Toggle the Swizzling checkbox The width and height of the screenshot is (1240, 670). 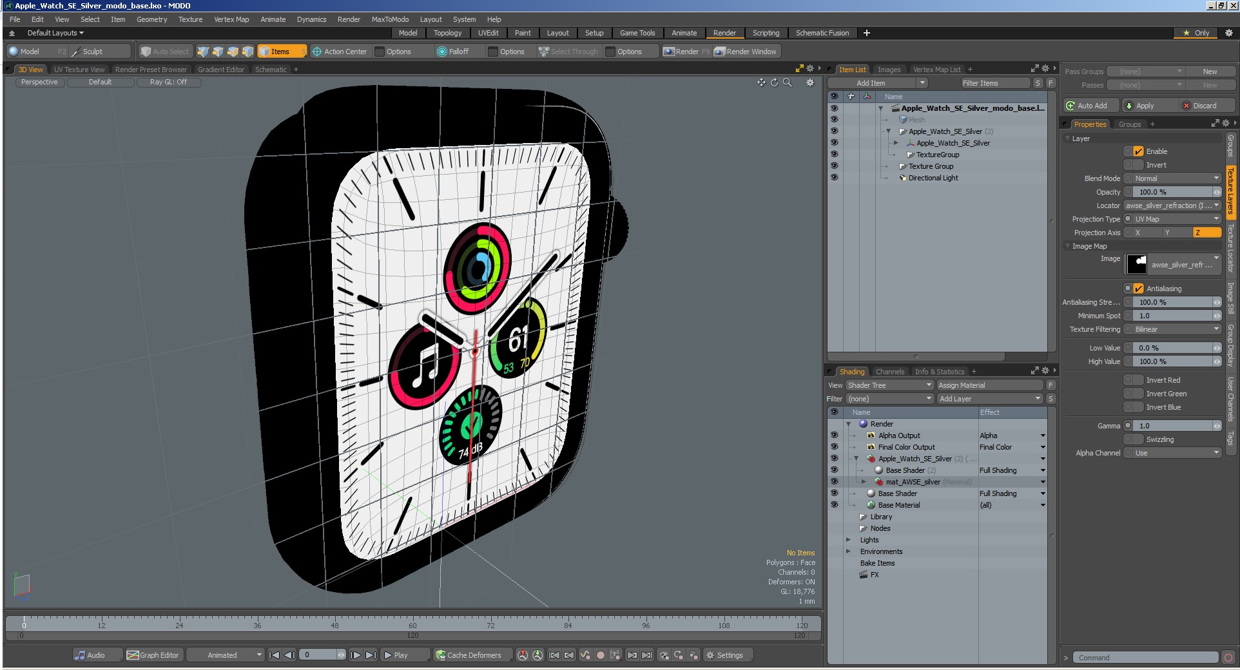(1138, 439)
